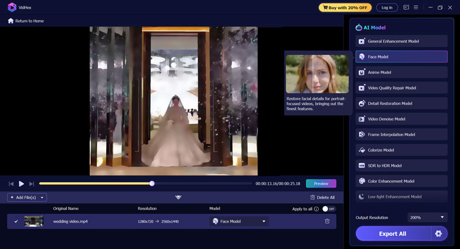Choose the Video Denoise Model
Viewport: 460px width, 249px height.
[x=401, y=119]
